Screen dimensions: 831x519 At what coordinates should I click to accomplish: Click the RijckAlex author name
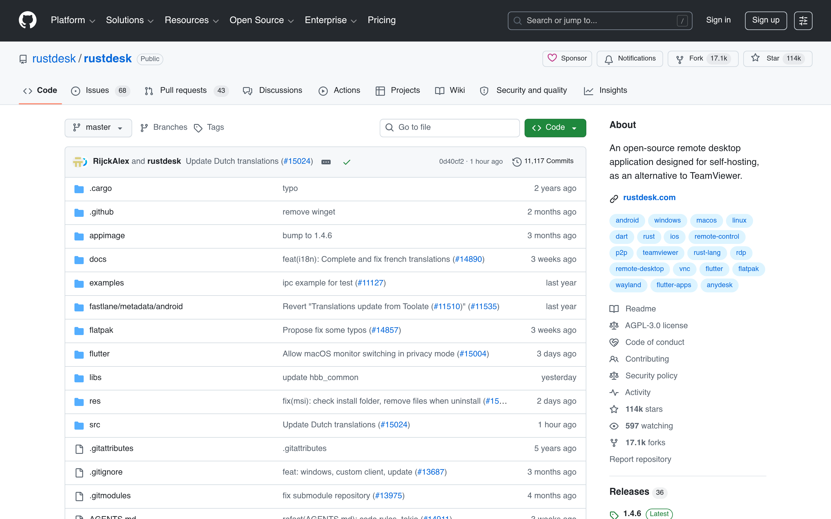click(x=111, y=161)
